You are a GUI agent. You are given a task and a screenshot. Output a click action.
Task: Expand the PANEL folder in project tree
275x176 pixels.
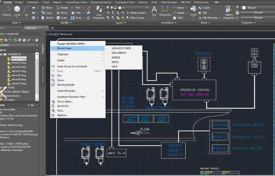[1, 88]
